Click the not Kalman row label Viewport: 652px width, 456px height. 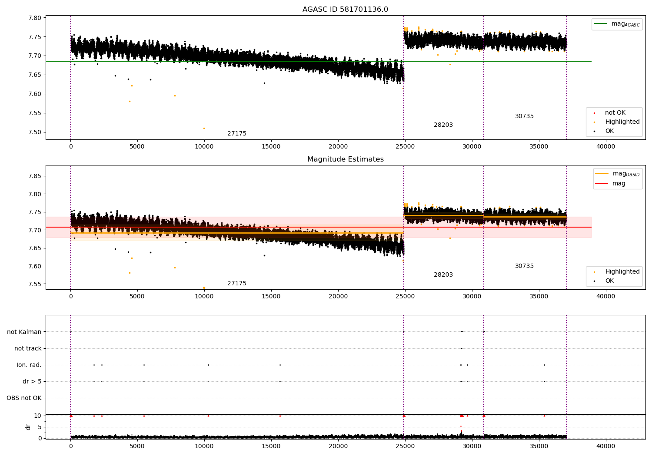coord(24,332)
